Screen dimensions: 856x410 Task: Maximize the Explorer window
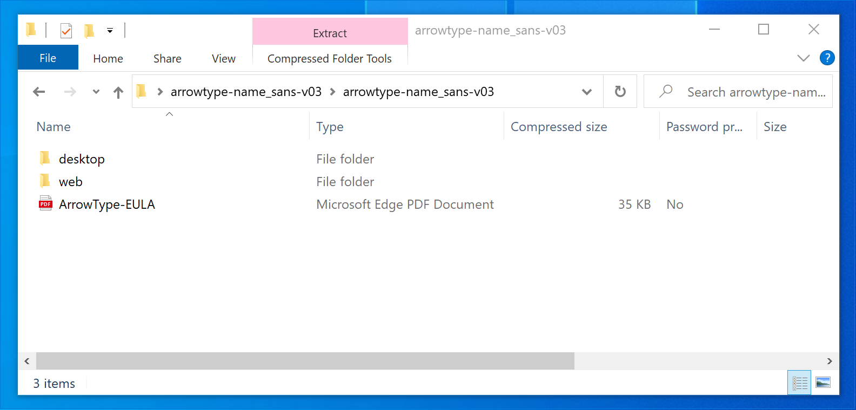[x=764, y=29]
